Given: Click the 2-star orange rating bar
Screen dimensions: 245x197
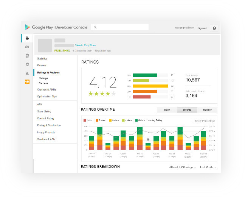Looking at the screenshot, I should [145, 91].
